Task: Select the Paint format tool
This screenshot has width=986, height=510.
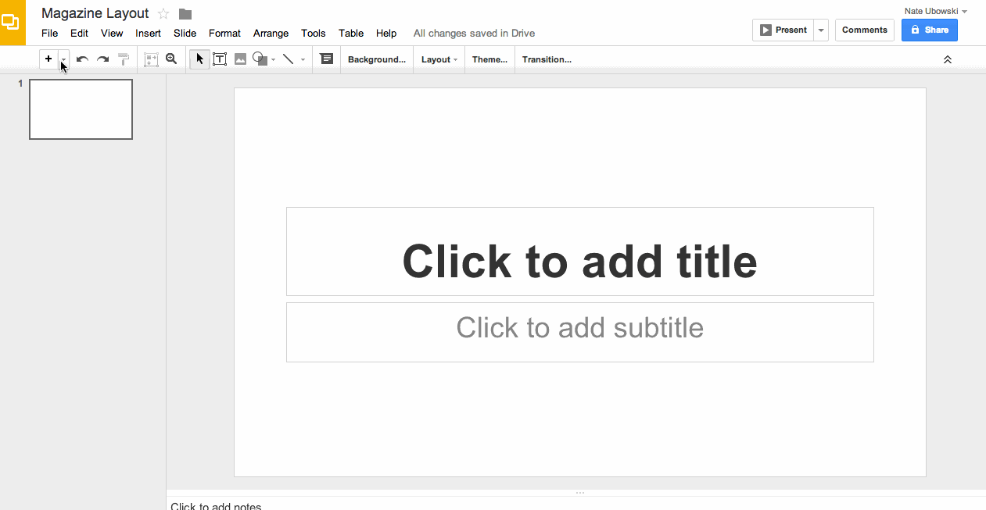Action: [x=124, y=59]
